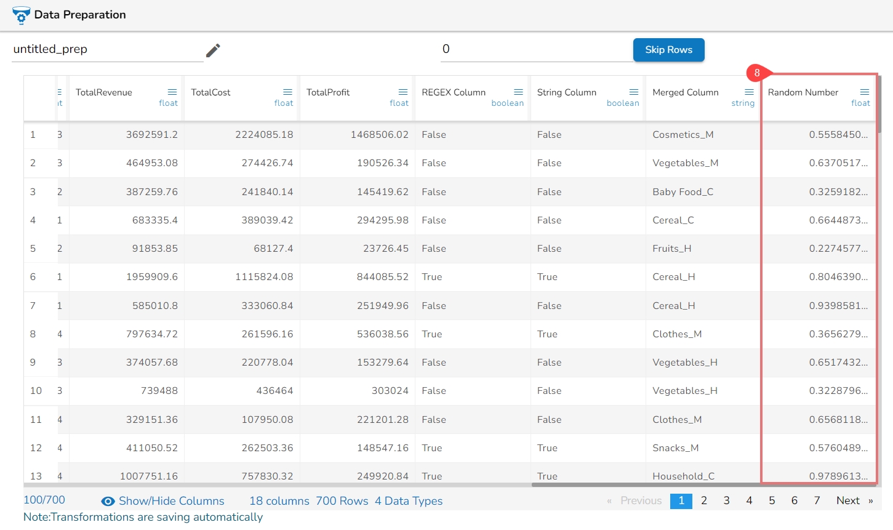Open the Random Number column menu icon

pos(865,92)
